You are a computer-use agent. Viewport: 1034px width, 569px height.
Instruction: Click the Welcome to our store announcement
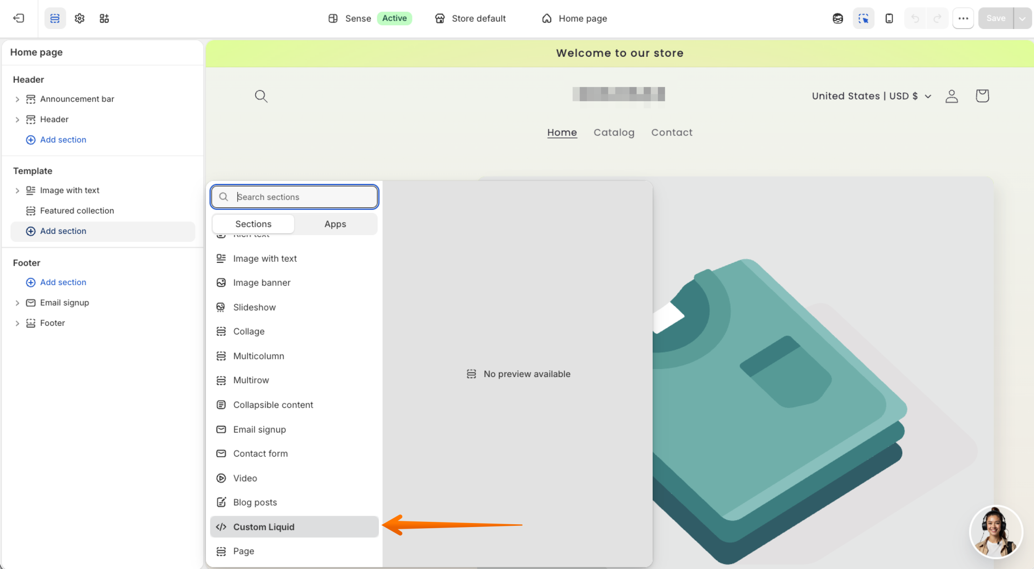[x=620, y=53]
